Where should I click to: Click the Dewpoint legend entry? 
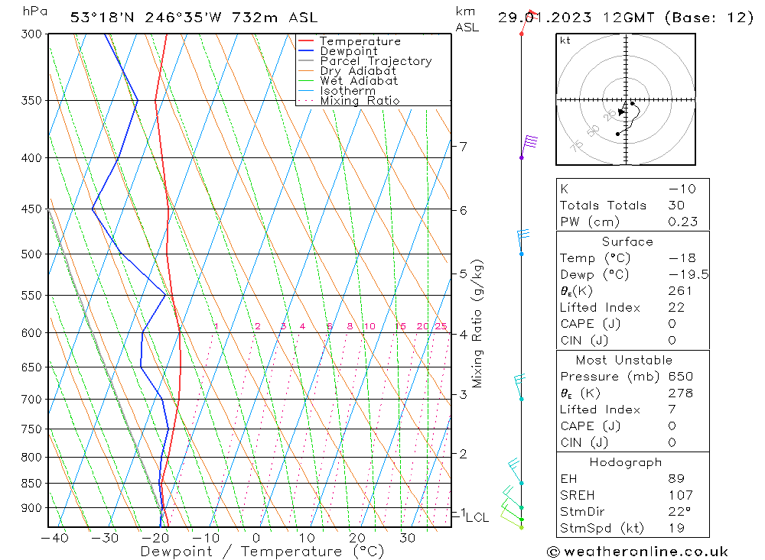click(349, 51)
